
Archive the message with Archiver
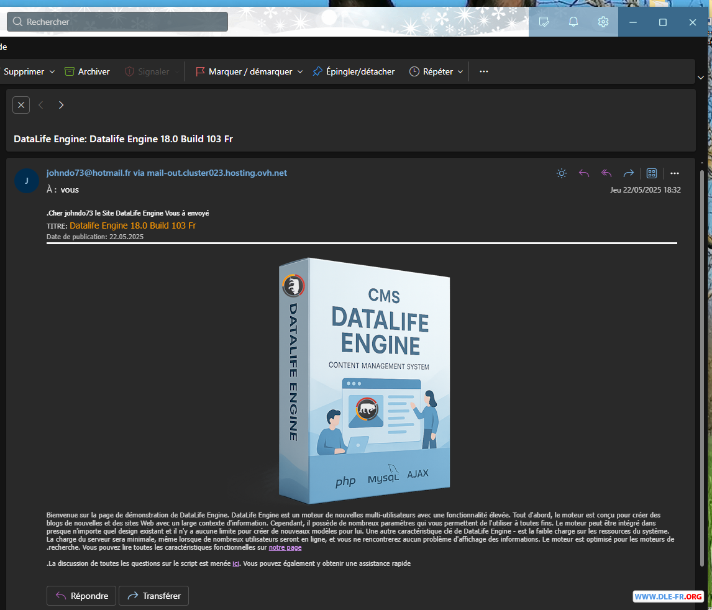coord(87,71)
